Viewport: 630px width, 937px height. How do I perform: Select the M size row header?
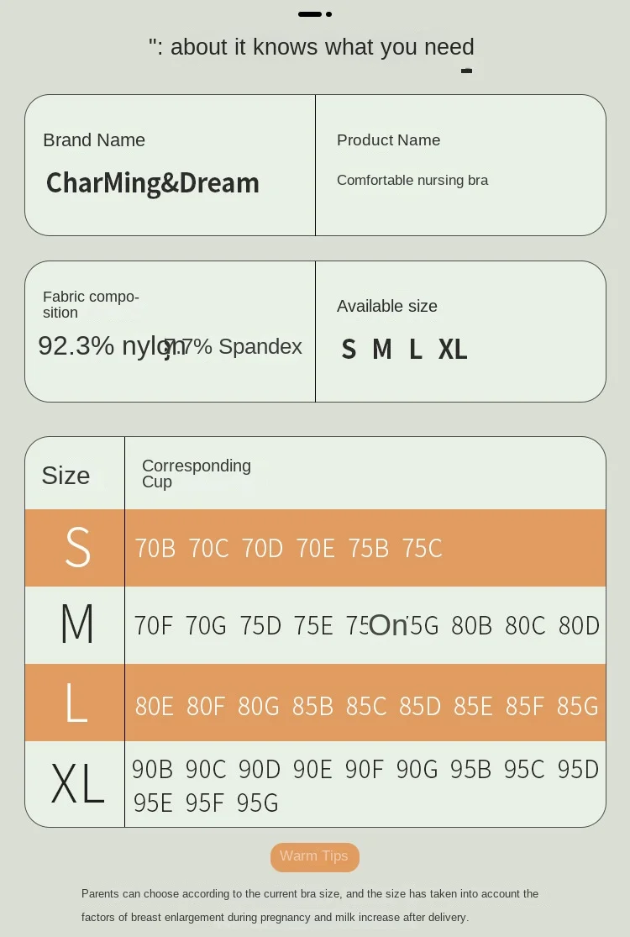pos(76,624)
